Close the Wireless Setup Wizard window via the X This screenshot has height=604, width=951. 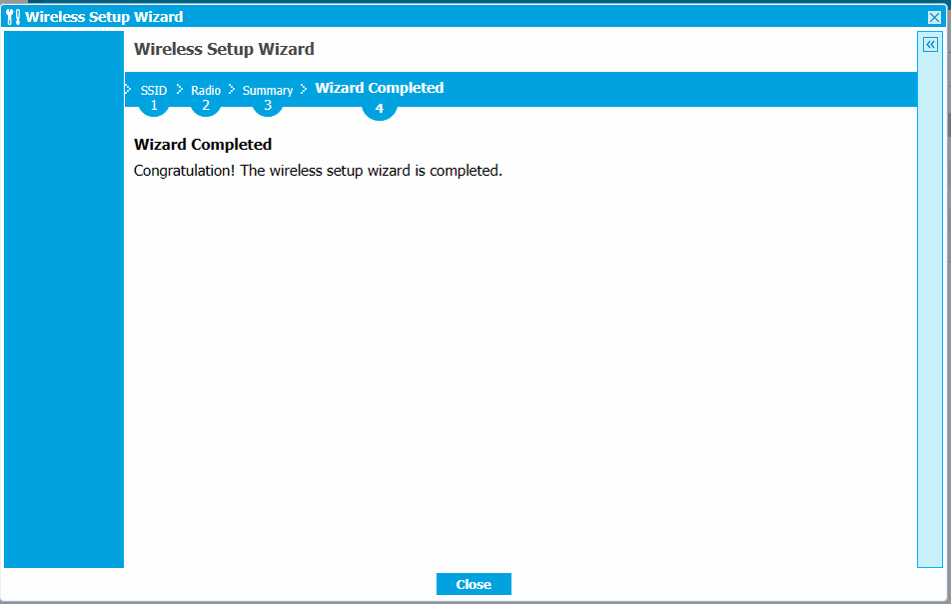point(935,17)
